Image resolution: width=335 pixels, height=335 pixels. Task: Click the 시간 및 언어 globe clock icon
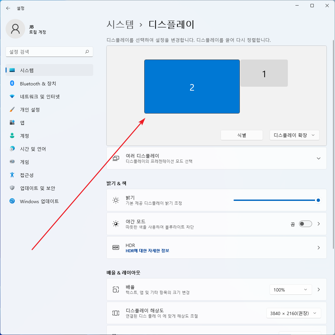click(x=12, y=149)
